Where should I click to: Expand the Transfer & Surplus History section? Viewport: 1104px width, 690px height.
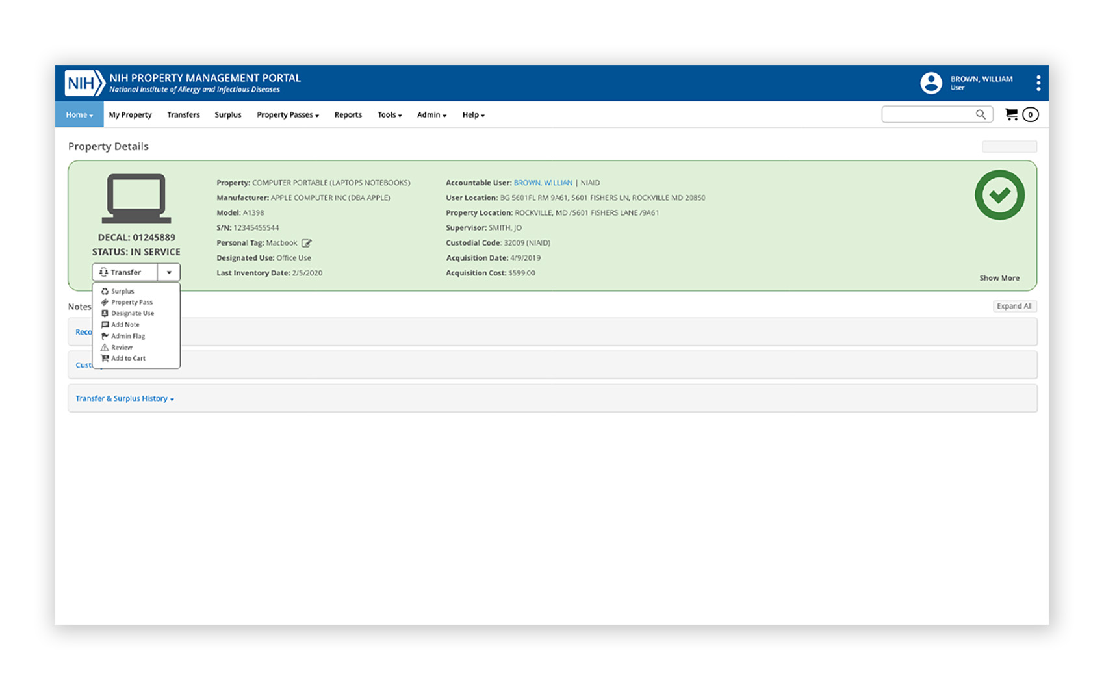click(x=124, y=398)
